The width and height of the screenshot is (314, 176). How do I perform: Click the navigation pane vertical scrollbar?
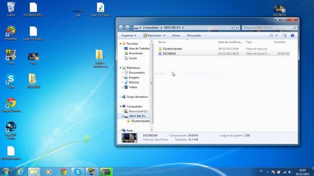[152, 83]
